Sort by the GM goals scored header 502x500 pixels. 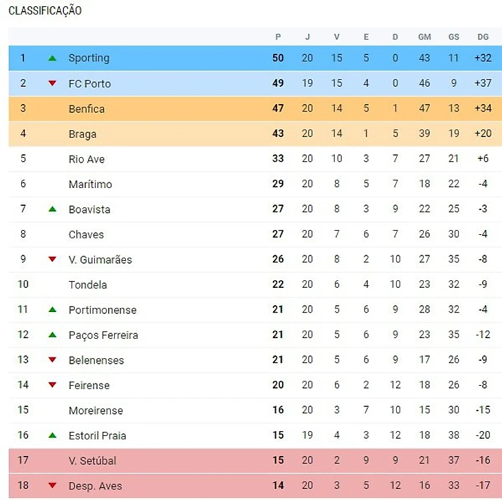coord(424,37)
